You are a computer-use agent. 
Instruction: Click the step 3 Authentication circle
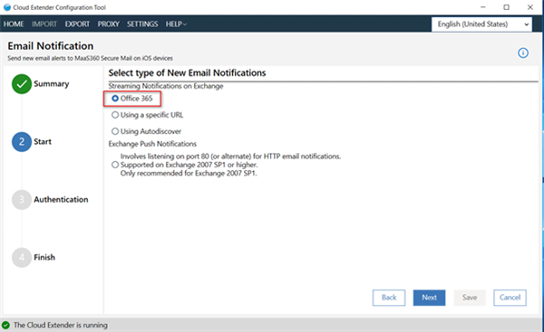(x=22, y=199)
